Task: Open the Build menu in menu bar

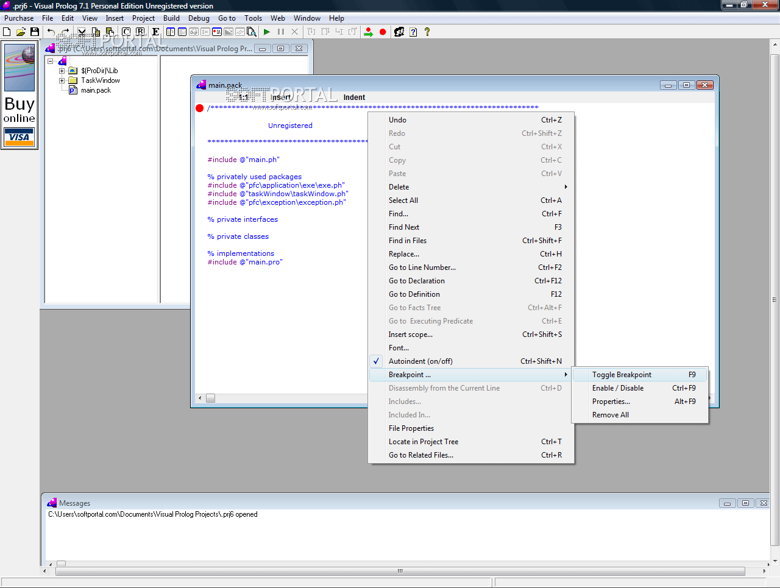Action: pos(171,18)
